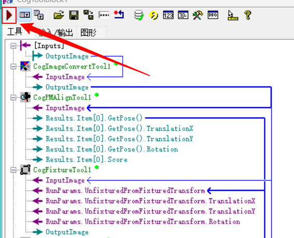Click teal arrow icon beside Results.Item[0].Score
This screenshot has width=294, height=238.
pos(37,159)
